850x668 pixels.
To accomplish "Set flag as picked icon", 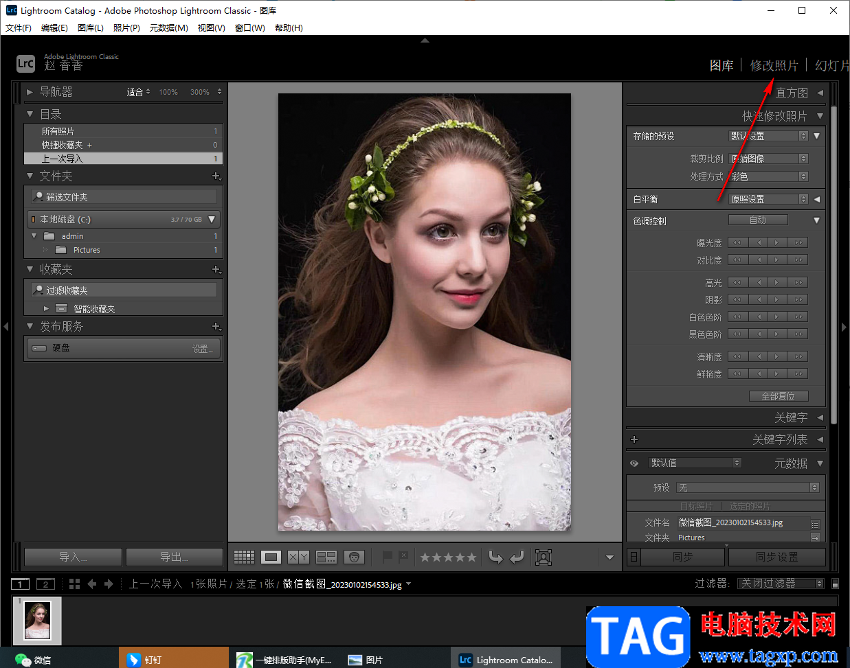I will pos(388,557).
